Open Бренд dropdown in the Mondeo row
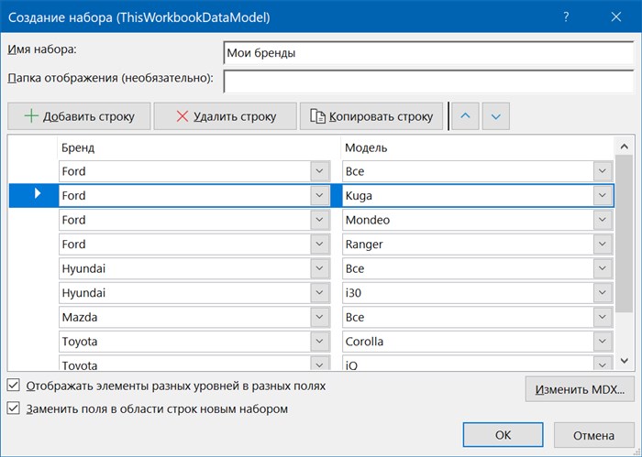This screenshot has width=642, height=457. pyautogui.click(x=320, y=220)
